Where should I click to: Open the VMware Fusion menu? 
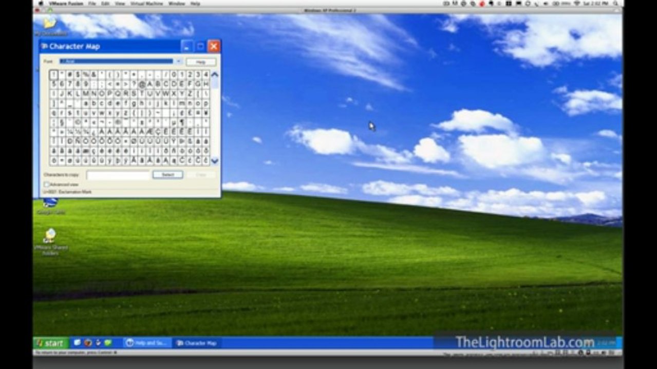point(65,3)
